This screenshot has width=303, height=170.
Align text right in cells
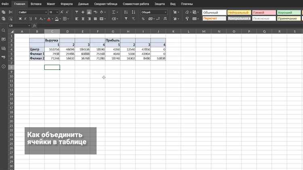click(x=89, y=19)
